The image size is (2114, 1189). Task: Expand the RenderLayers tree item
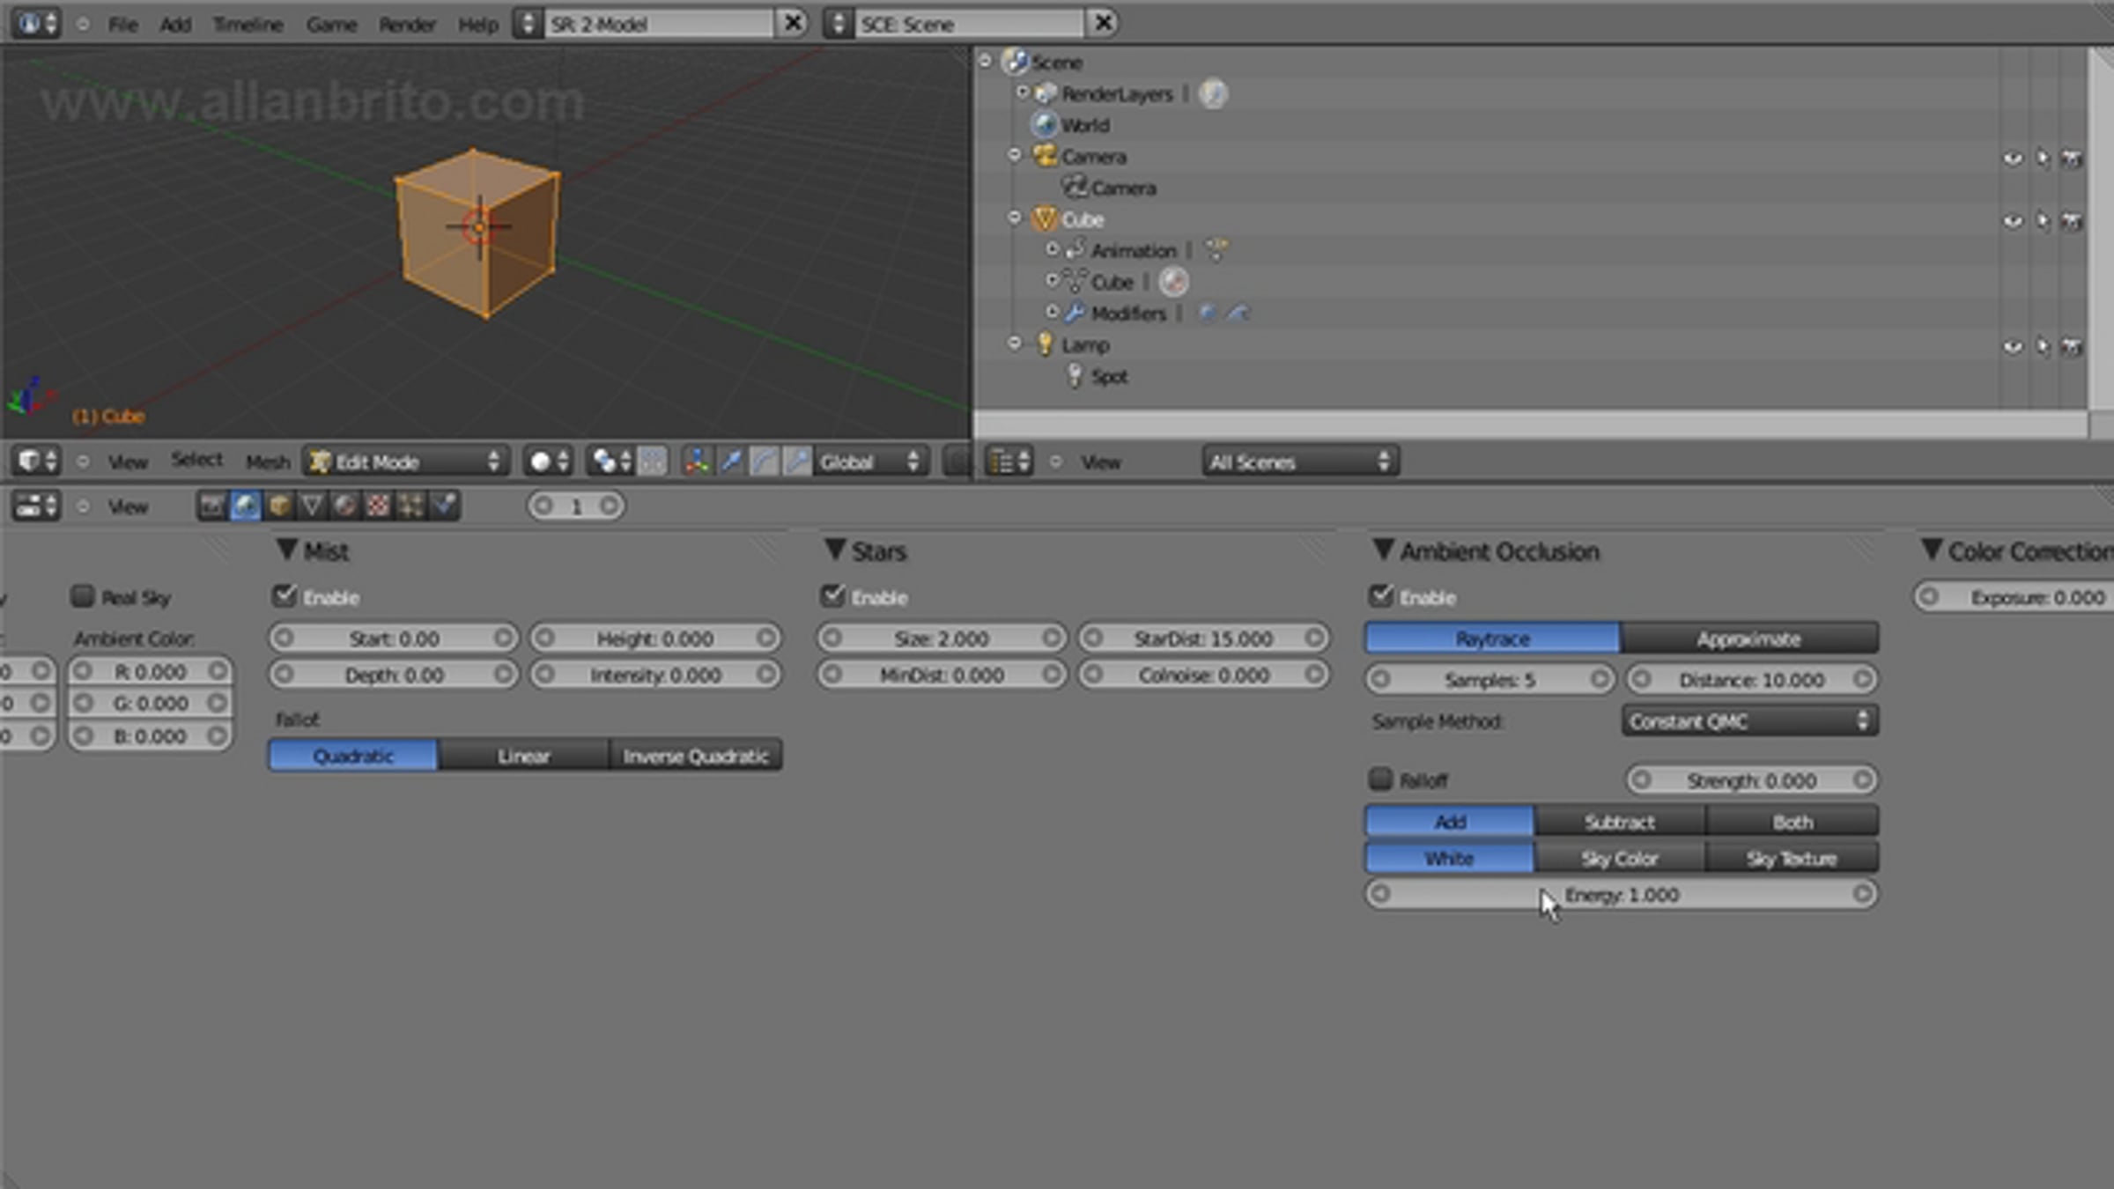pos(1022,92)
